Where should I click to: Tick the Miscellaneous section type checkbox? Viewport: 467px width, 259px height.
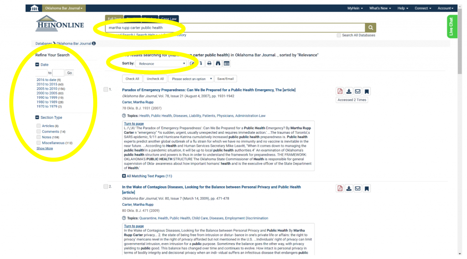[x=38, y=143]
